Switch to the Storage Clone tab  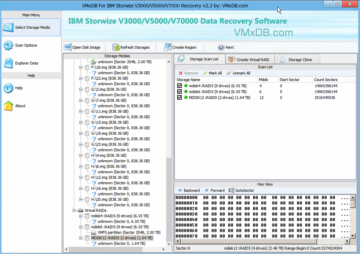[297, 60]
